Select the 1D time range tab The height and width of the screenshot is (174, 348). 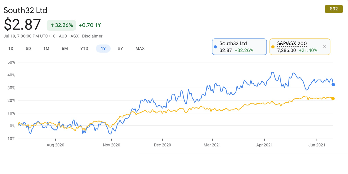11,49
